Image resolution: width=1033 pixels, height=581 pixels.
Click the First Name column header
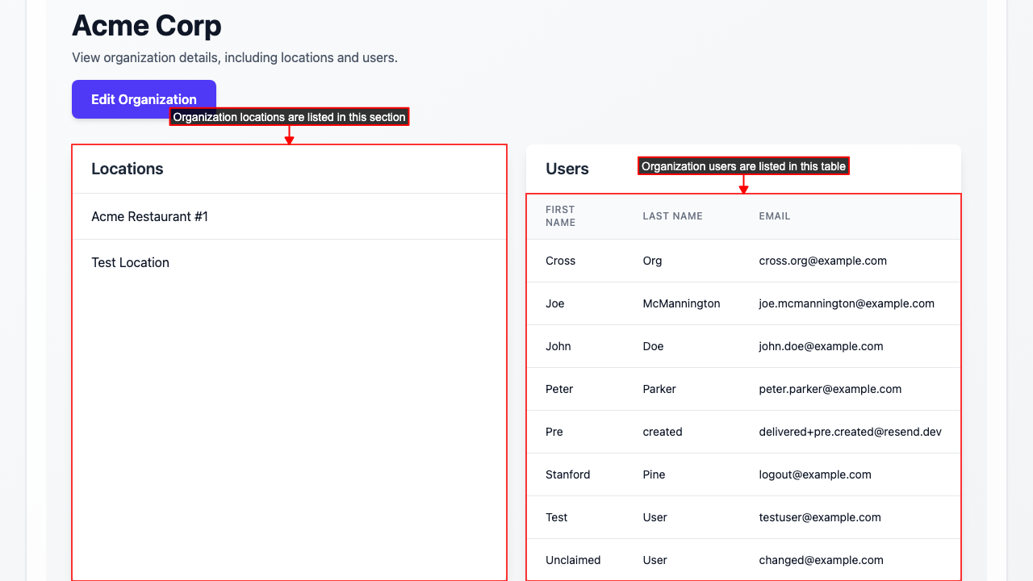pos(560,216)
